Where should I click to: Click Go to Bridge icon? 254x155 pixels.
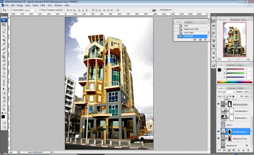pyautogui.click(x=154, y=10)
